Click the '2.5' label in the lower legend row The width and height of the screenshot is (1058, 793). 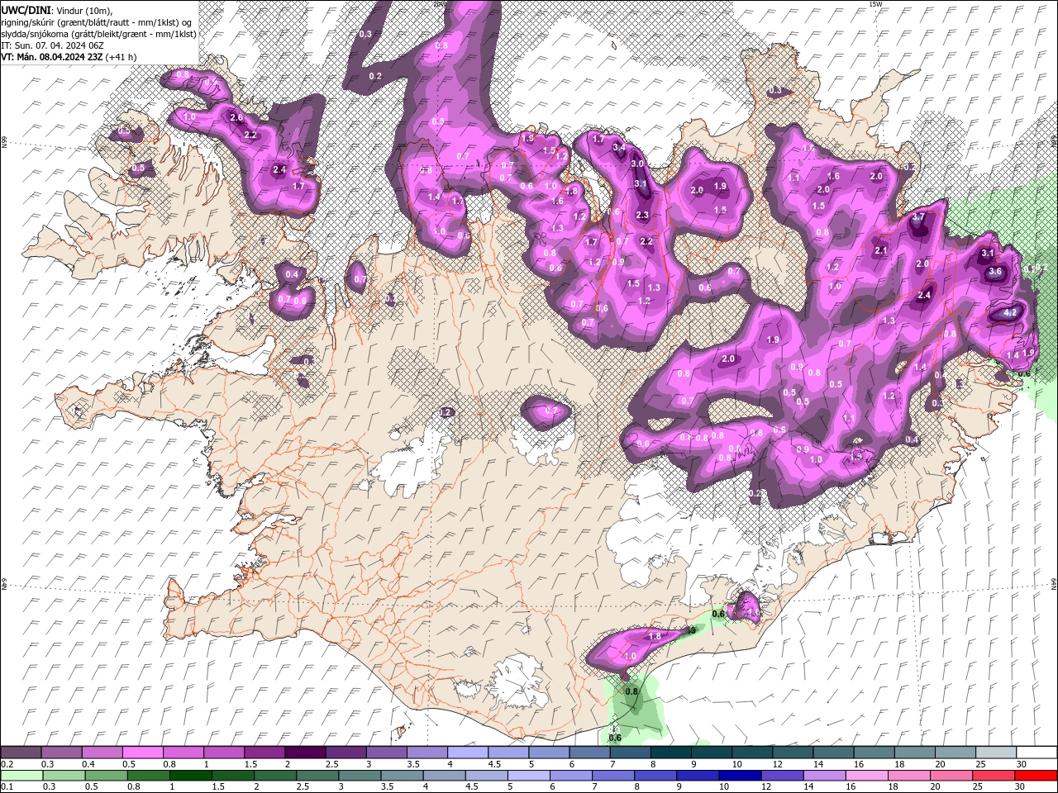pos(302,787)
